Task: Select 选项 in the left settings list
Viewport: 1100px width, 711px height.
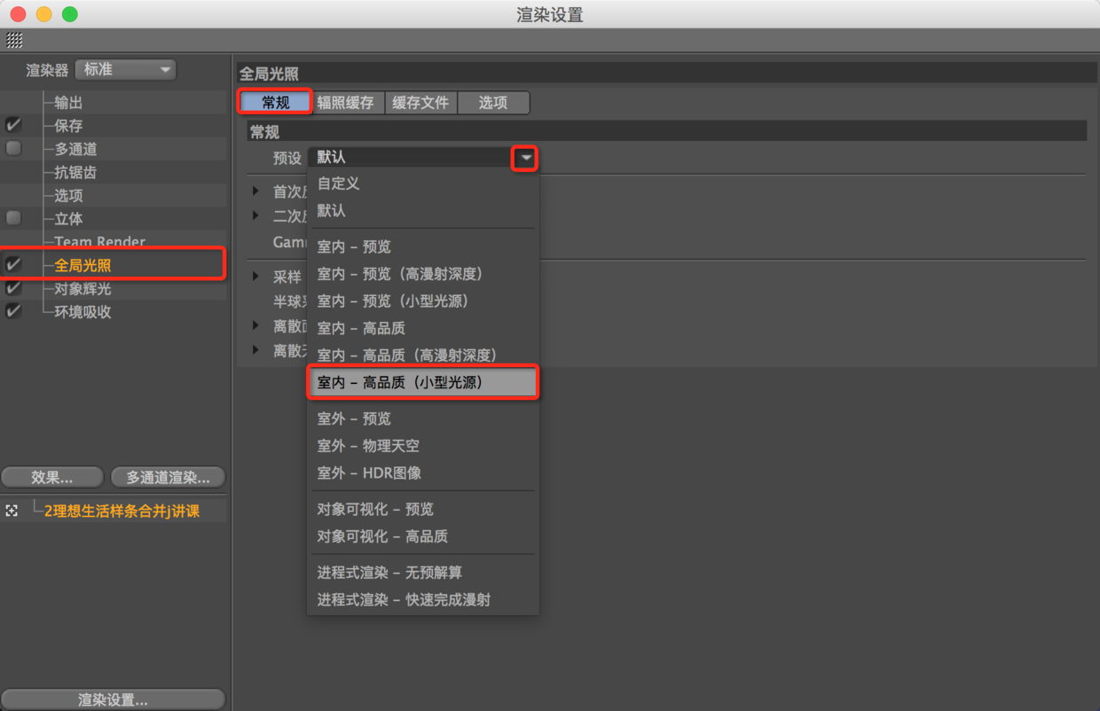Action: 68,195
